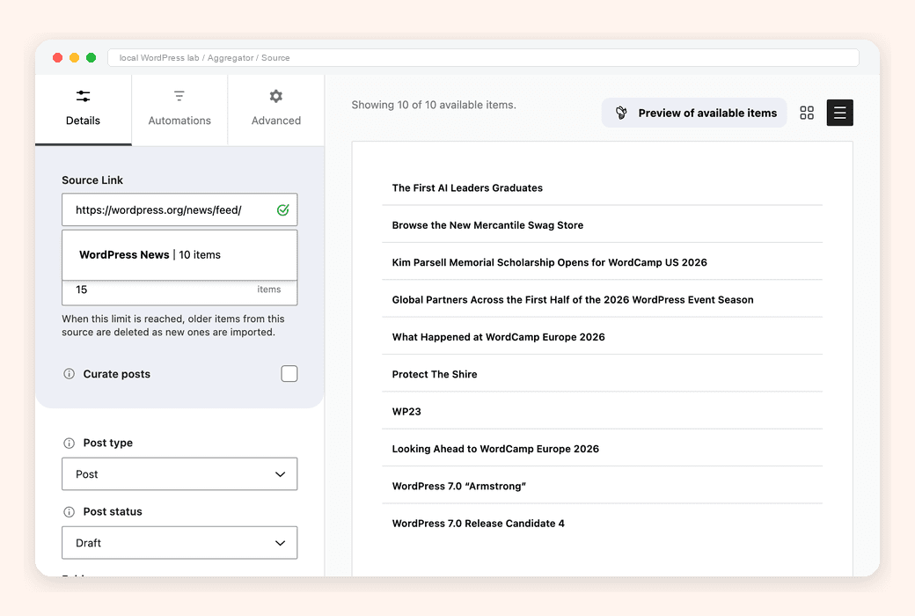Click the Automations filter icon
This screenshot has width=915, height=616.
pyautogui.click(x=179, y=96)
